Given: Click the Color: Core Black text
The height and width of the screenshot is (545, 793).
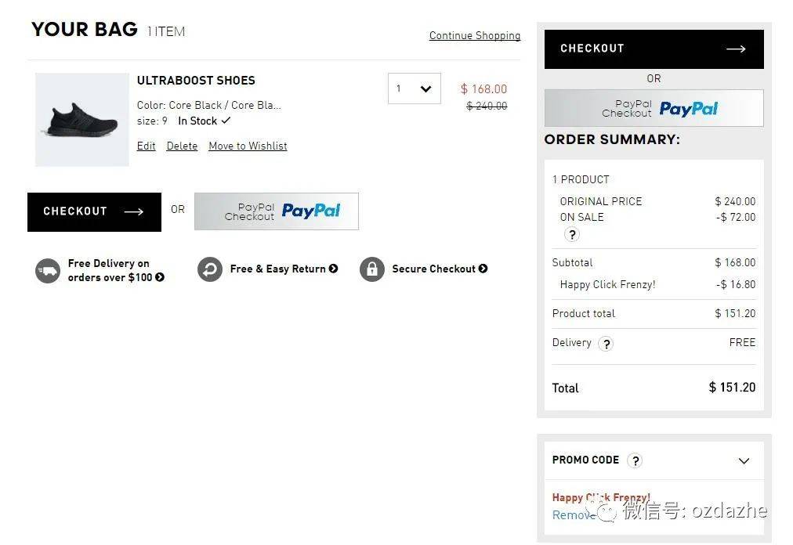Looking at the screenshot, I should 209,105.
